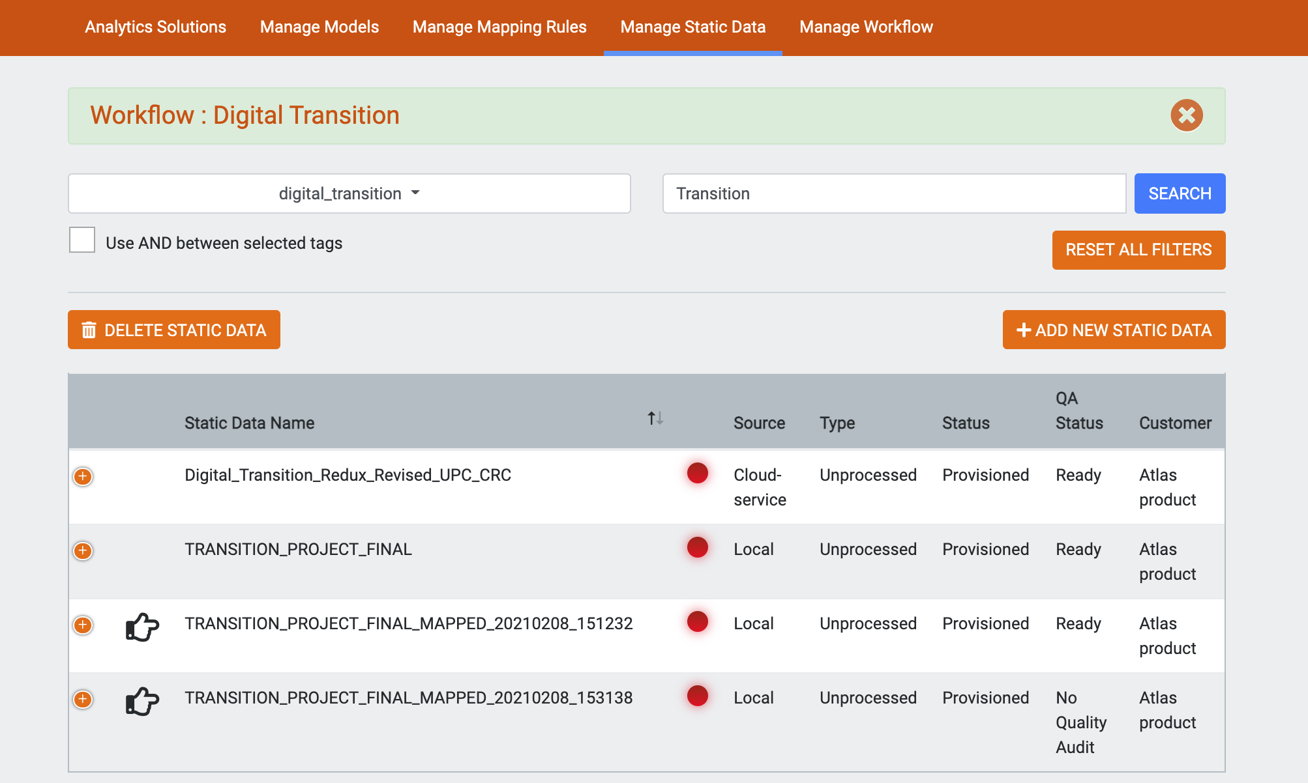Click the Transition search input field
The height and width of the screenshot is (783, 1308).
[894, 193]
